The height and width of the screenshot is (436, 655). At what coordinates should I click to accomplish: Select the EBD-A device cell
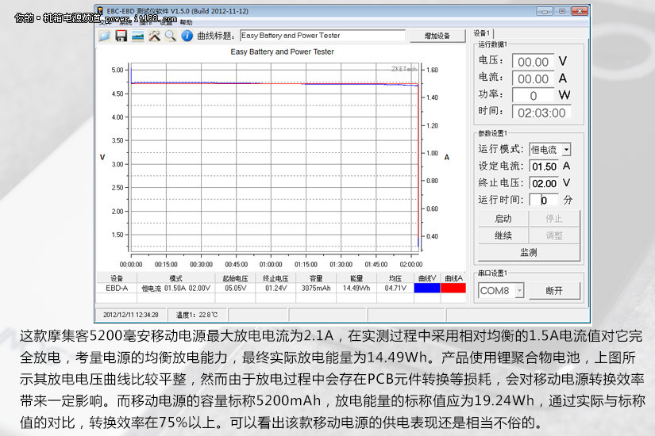(117, 289)
